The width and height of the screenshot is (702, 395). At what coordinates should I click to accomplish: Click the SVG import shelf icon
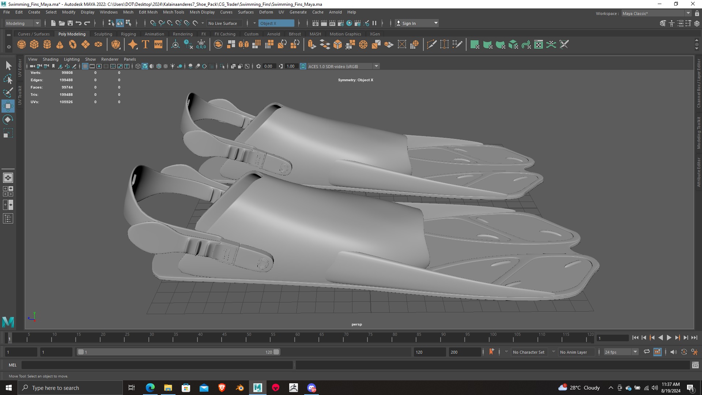coord(158,45)
